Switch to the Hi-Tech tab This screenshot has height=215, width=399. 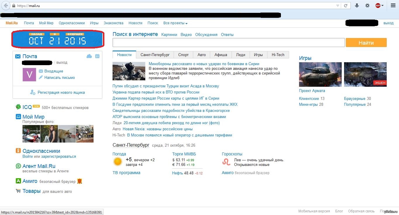click(278, 55)
